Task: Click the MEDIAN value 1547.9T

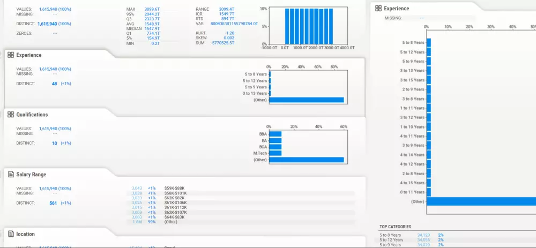Action: (152, 29)
